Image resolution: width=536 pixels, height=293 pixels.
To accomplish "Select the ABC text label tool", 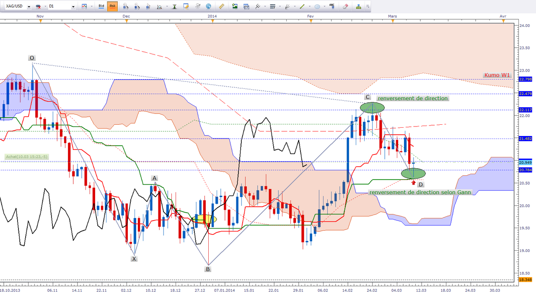I will click(x=332, y=7).
